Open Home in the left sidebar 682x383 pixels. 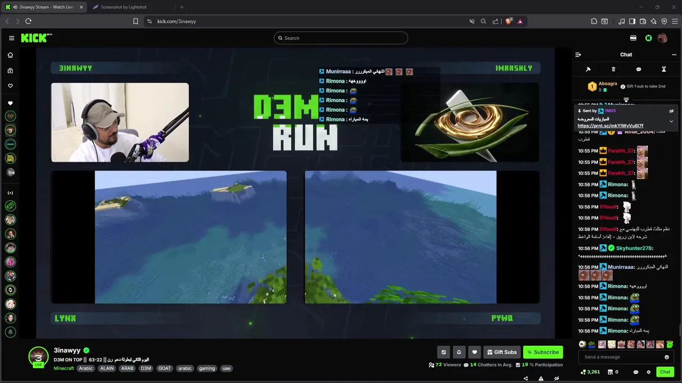(x=10, y=55)
